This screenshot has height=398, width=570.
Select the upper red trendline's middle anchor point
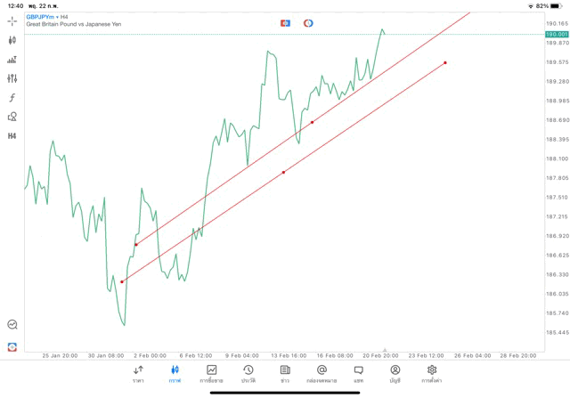point(312,122)
